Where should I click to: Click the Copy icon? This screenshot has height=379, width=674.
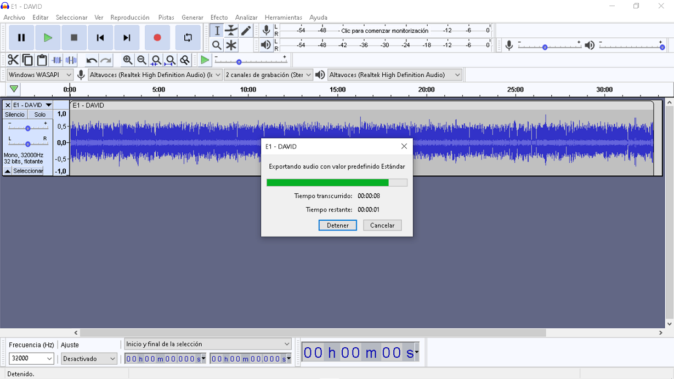27,60
